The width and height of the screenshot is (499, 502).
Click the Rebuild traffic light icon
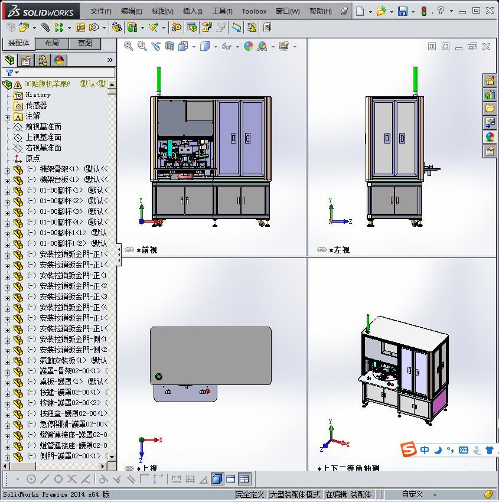click(x=424, y=12)
